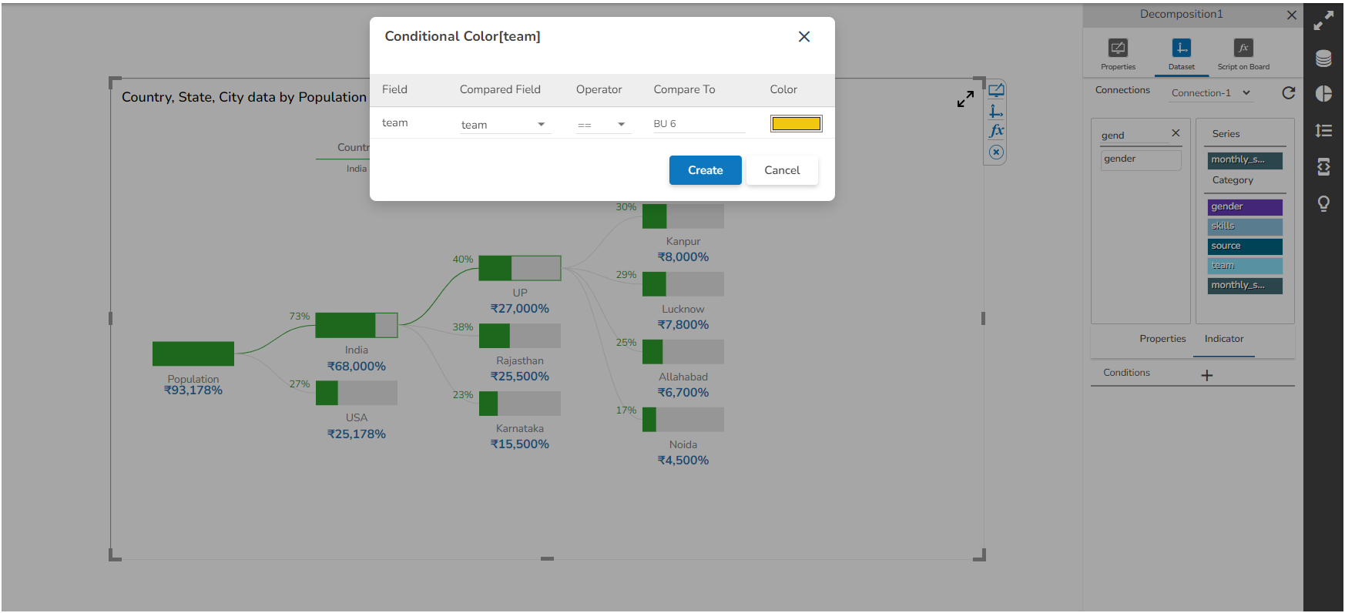Click the Connections label
The width and height of the screenshot is (1345, 613).
pyautogui.click(x=1122, y=90)
